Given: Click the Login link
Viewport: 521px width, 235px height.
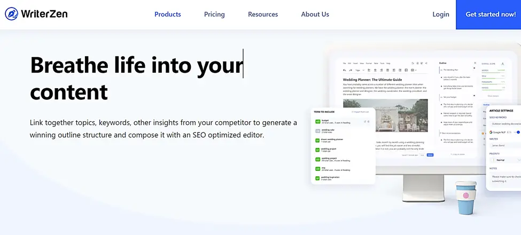Looking at the screenshot, I should 441,14.
